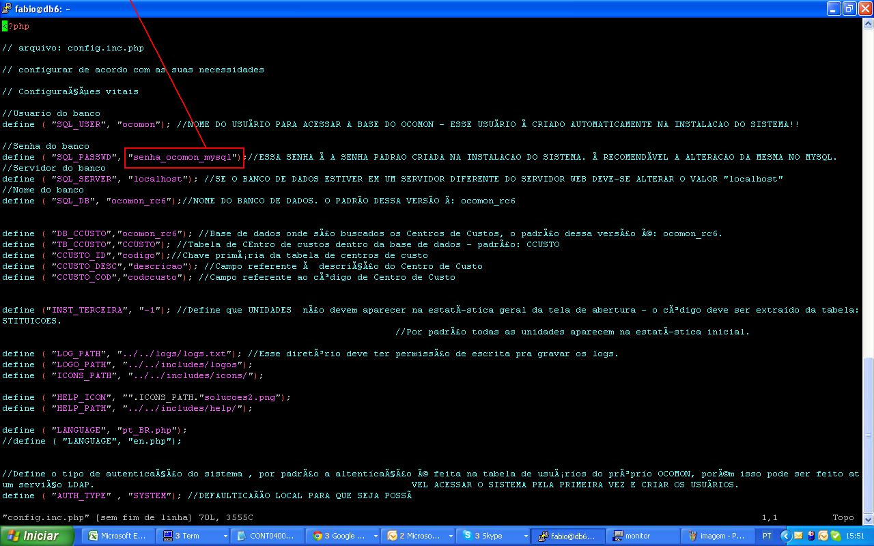Activate the fabio@db6 PuTTY session in taskbar
The image size is (874, 546).
point(569,535)
